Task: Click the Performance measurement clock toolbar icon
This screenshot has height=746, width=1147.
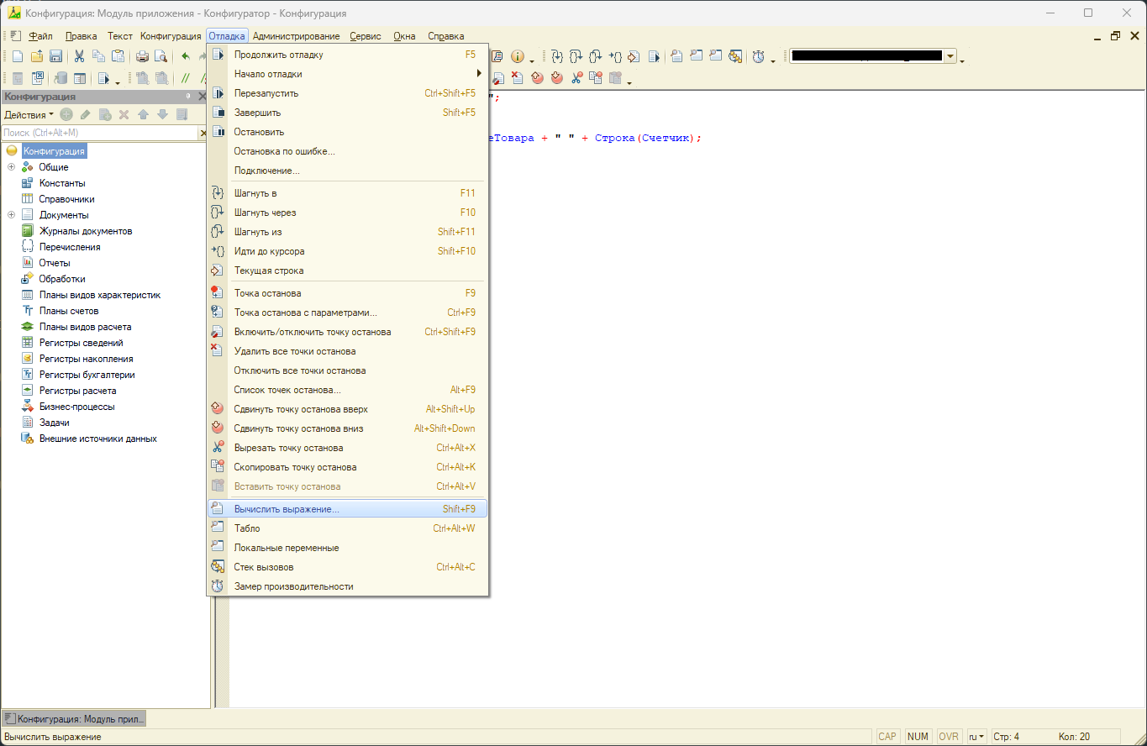Action: click(x=758, y=56)
